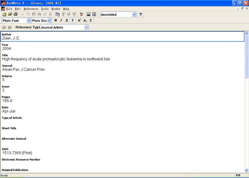The width and height of the screenshot is (249, 178).
Task: Click the Insert Picture icon
Action: click(88, 15)
